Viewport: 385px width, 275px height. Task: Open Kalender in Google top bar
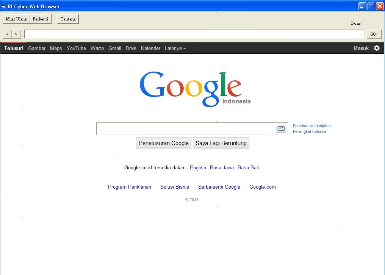(x=150, y=48)
